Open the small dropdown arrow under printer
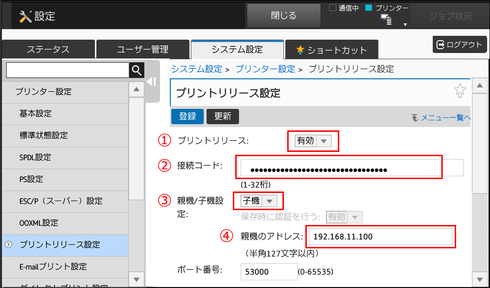 pos(405,25)
